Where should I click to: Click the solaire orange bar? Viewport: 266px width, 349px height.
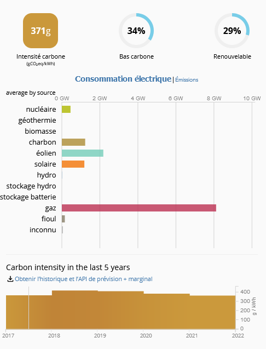(x=73, y=164)
